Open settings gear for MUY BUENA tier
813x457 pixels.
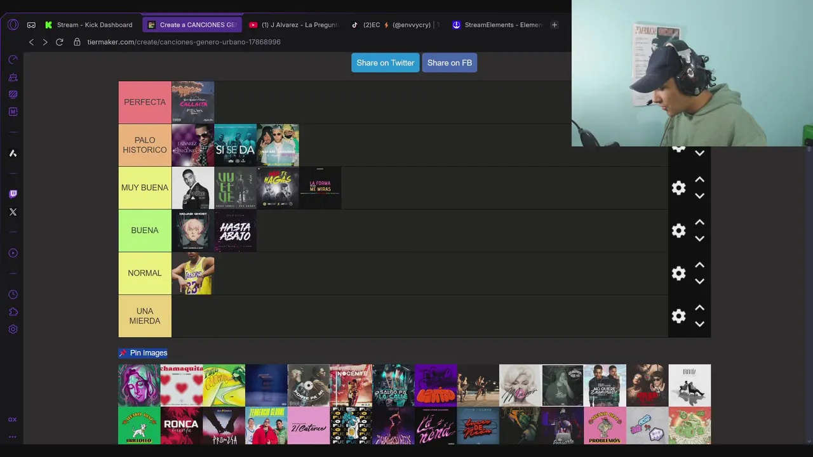click(678, 188)
